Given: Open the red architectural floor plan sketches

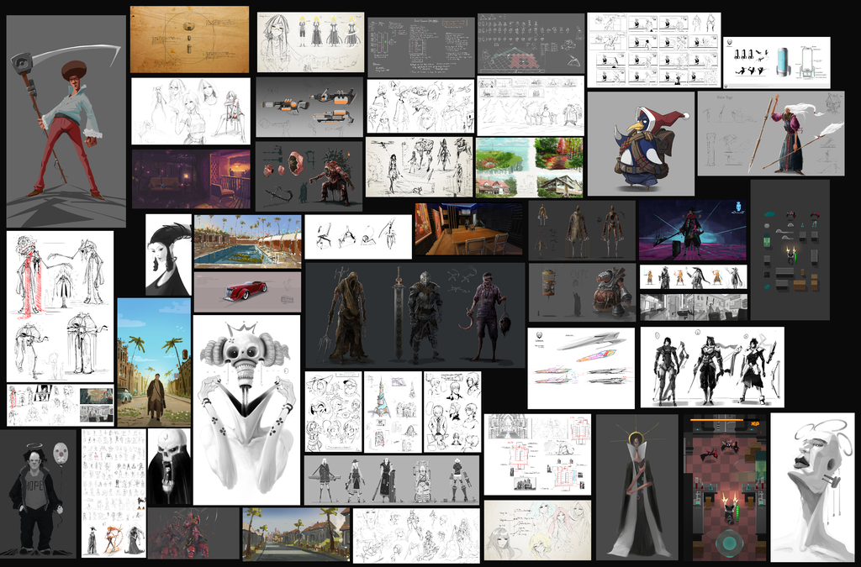Looking at the screenshot, I should pos(537,454).
